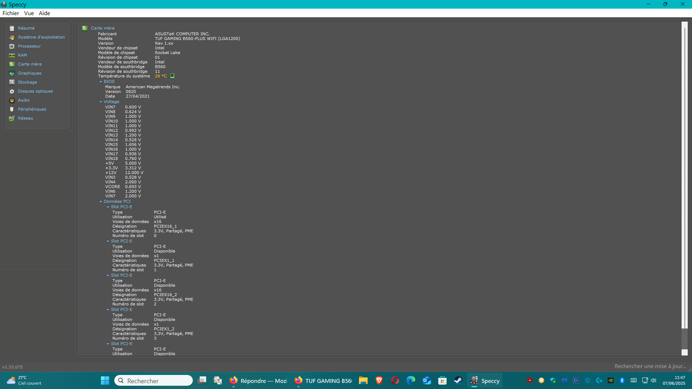The height and width of the screenshot is (389, 692).
Task: Open the Vue menu
Action: tap(29, 13)
